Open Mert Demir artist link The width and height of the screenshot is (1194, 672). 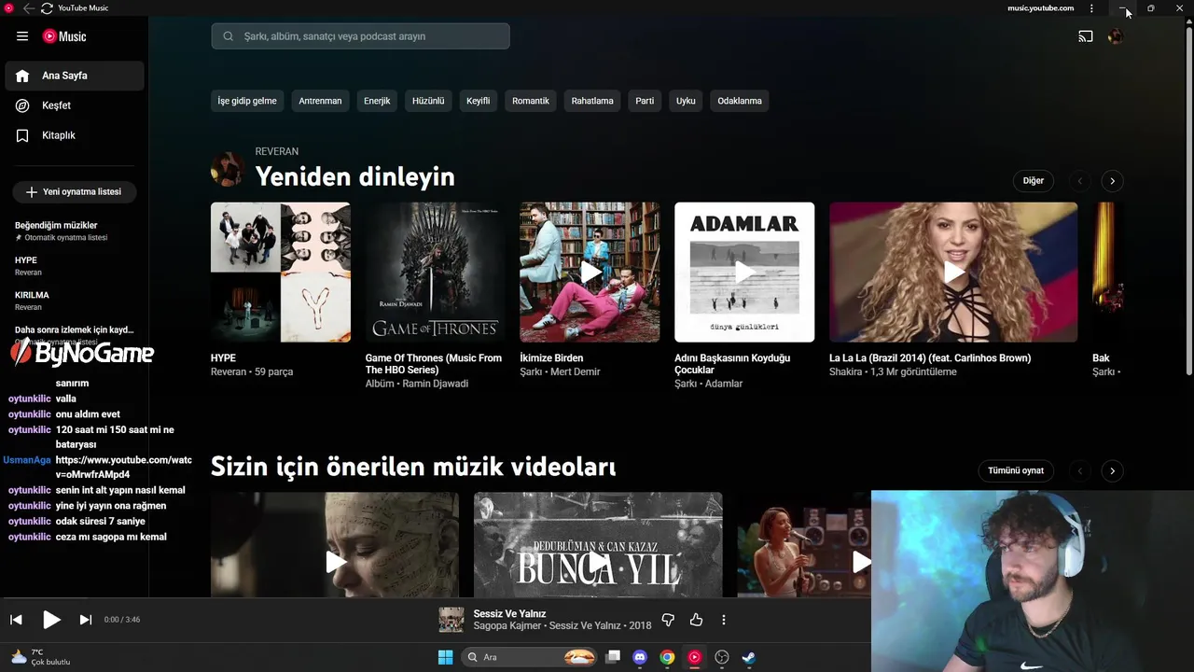coord(576,371)
